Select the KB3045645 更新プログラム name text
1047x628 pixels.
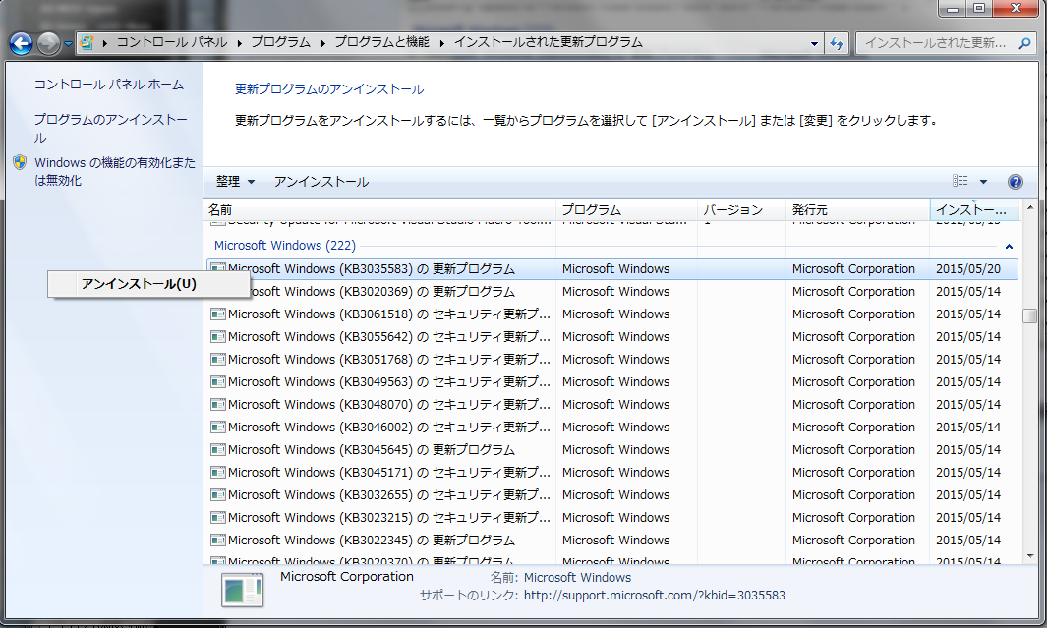pyautogui.click(x=372, y=450)
